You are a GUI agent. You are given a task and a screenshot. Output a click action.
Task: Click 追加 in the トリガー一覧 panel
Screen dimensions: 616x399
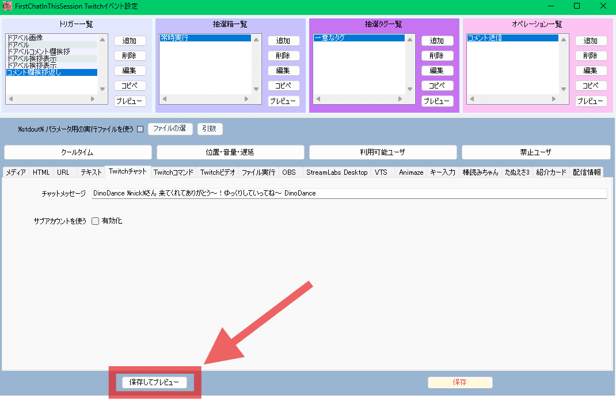(130, 40)
